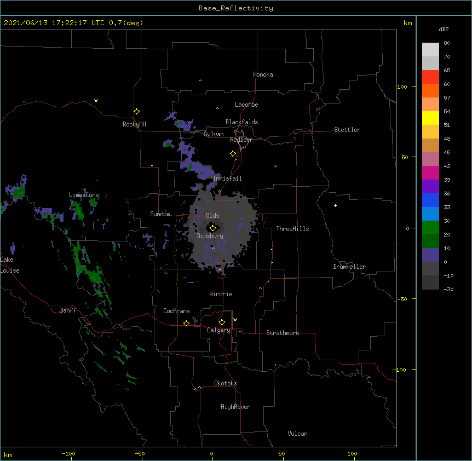Click the -100 tick on bottom axis

68,454
